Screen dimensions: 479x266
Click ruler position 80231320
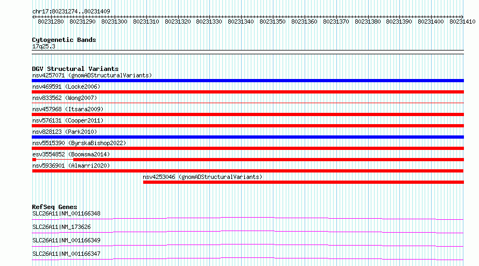[178, 21]
